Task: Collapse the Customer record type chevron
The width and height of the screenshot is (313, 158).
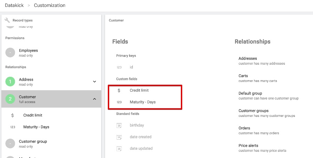Action: coord(95,99)
